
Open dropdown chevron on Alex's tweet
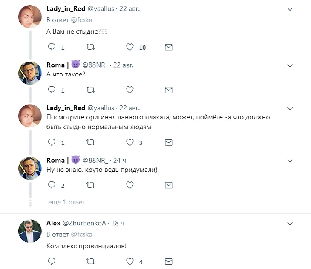pos(290,223)
